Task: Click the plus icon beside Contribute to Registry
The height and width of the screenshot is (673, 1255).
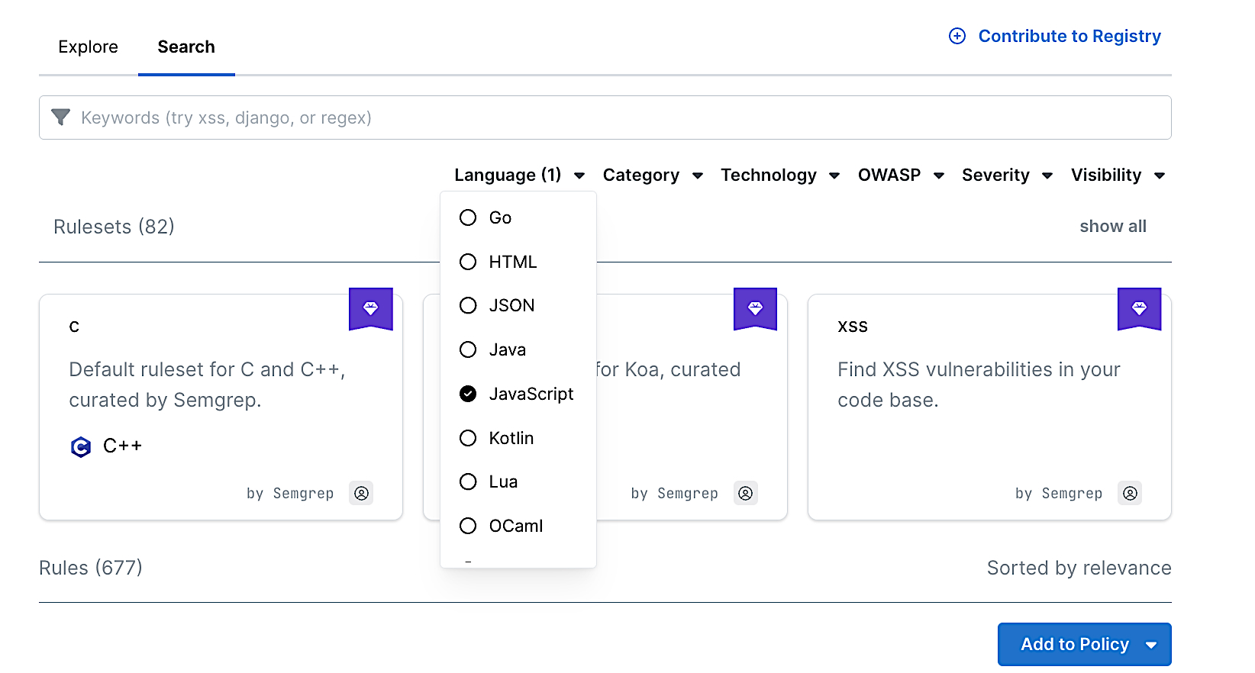Action: (957, 37)
